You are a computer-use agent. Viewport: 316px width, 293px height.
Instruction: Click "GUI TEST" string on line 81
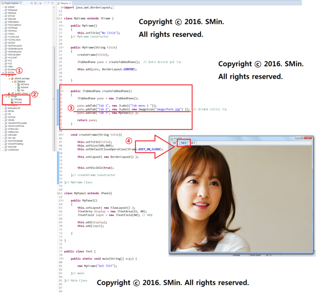pos(106,266)
